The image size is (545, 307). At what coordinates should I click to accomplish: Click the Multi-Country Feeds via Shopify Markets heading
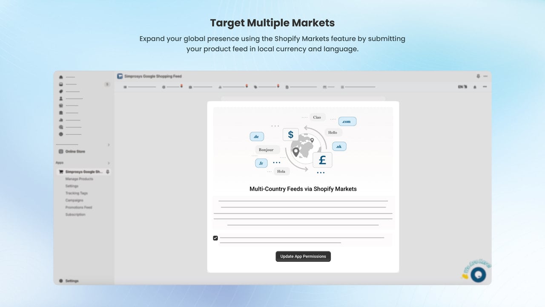pos(303,188)
